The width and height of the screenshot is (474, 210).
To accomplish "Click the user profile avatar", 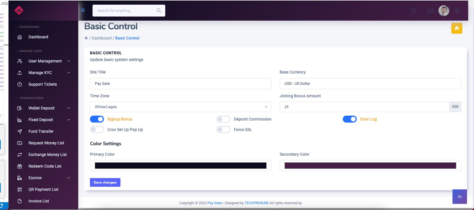I will 444,11.
